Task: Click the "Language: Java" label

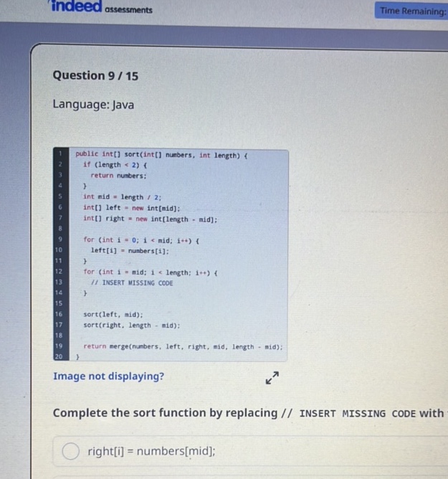Action: tap(93, 105)
